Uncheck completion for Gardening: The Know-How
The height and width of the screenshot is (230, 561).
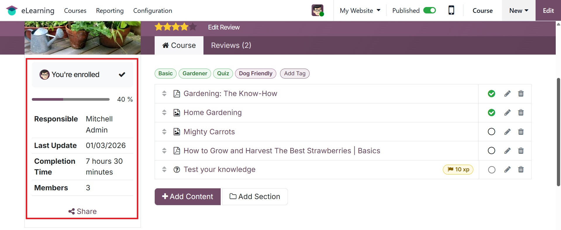(x=491, y=94)
